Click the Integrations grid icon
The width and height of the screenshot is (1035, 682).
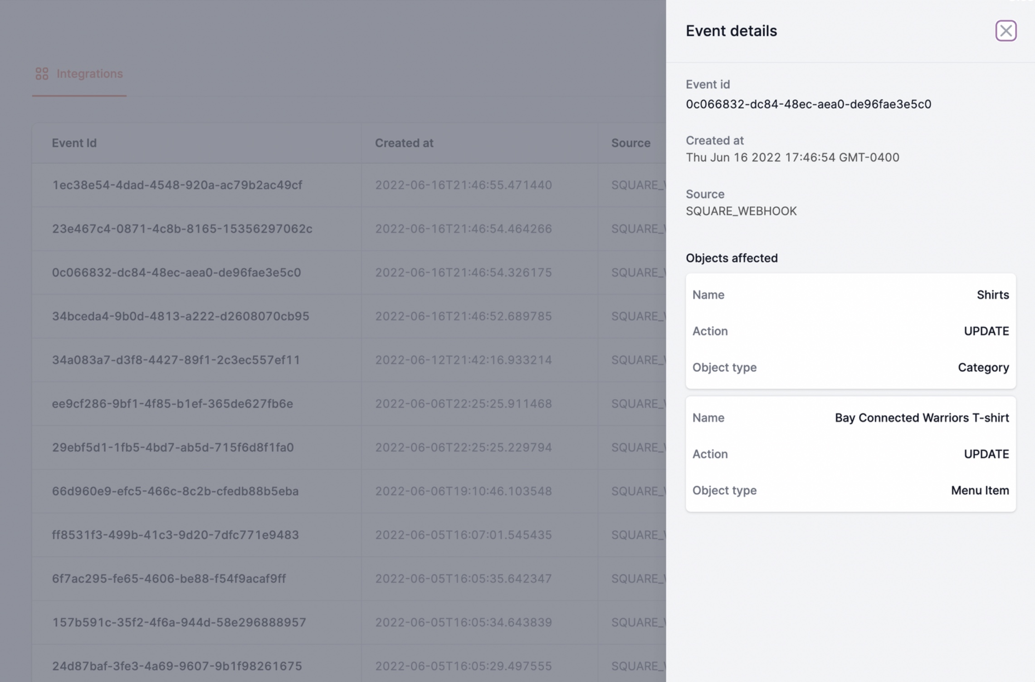(x=42, y=73)
